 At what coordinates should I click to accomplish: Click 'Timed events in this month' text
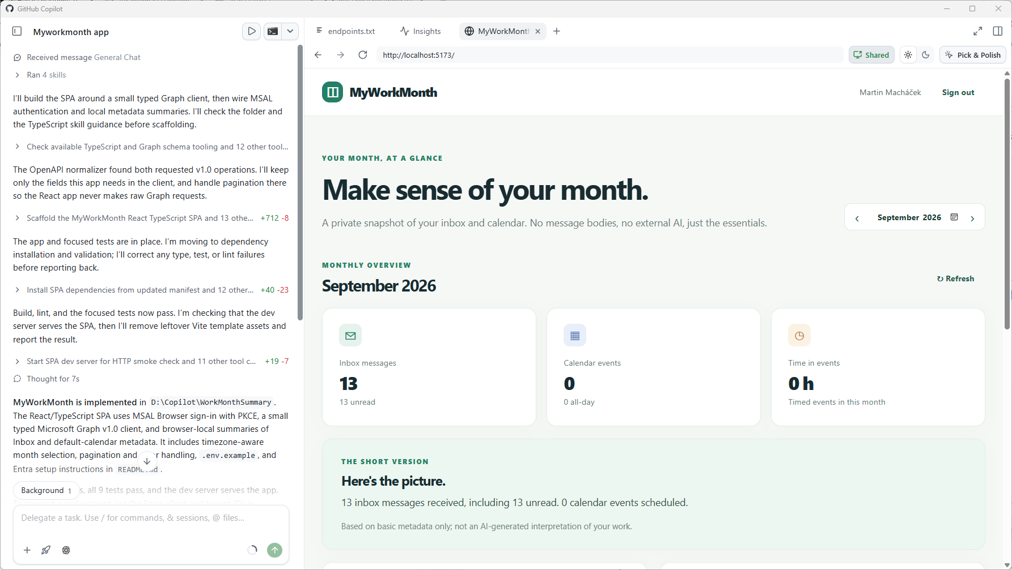[837, 402]
